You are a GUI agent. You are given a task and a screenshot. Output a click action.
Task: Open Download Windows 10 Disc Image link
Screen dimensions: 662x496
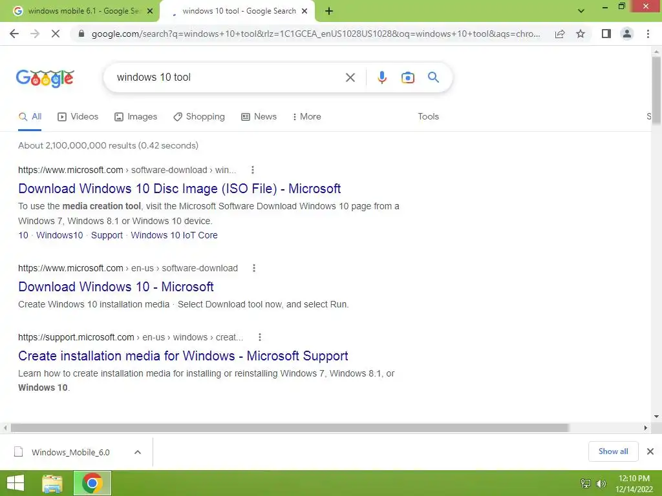point(180,189)
